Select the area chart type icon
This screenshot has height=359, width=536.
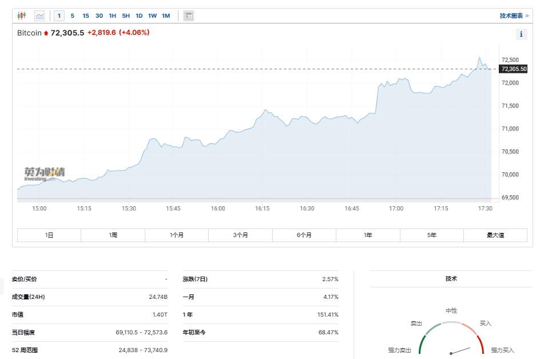point(39,15)
